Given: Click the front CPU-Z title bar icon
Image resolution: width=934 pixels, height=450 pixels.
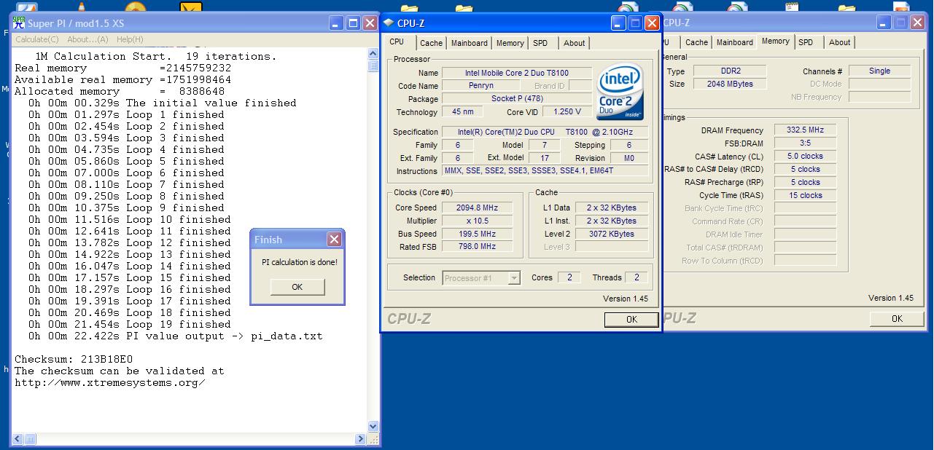Looking at the screenshot, I should (389, 23).
